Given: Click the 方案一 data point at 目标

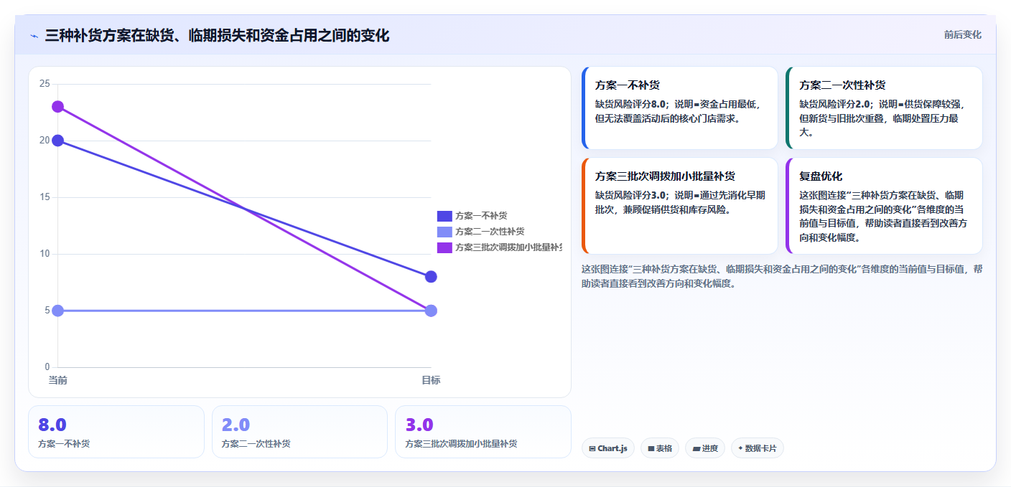Looking at the screenshot, I should 431,277.
